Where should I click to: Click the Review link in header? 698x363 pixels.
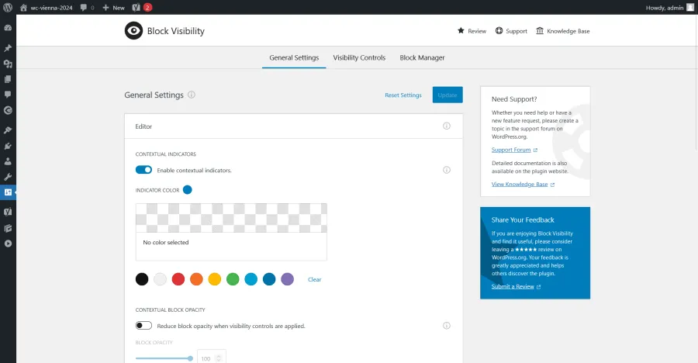pyautogui.click(x=472, y=31)
